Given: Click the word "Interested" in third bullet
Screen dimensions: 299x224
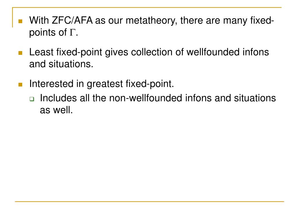Looking at the screenshot, I should tap(51, 84).
